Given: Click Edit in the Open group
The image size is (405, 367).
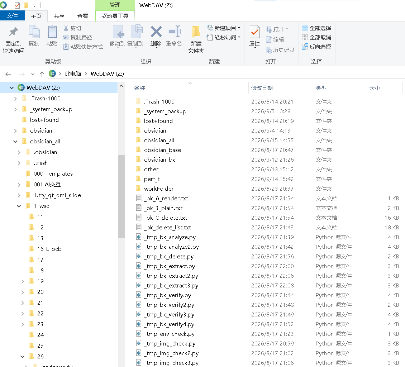Looking at the screenshot, I should (x=275, y=39).
